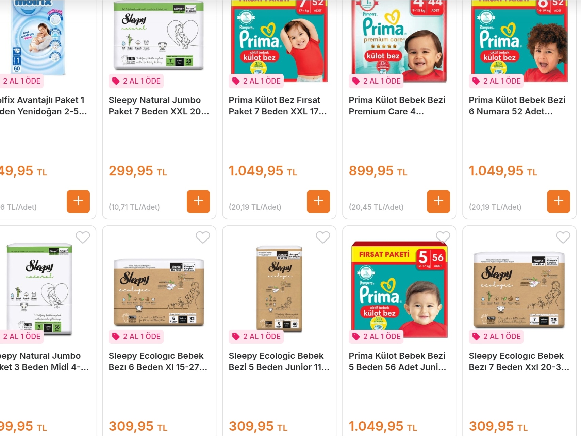
Task: Favorite Prima Külot 5 Beden 56 Adet
Action: [x=443, y=237]
